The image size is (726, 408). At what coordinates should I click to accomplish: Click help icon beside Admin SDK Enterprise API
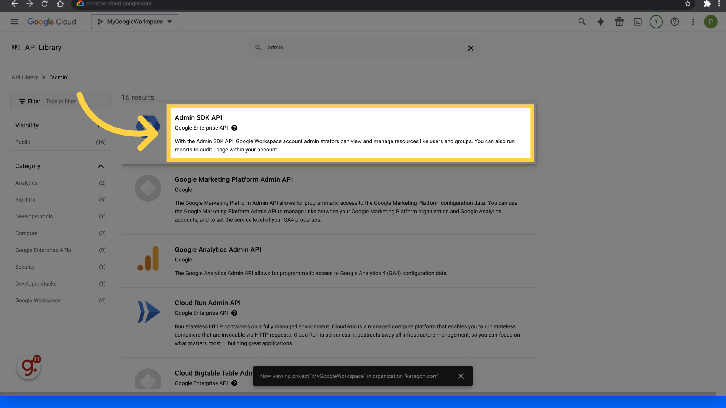click(x=234, y=128)
